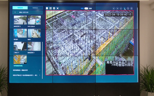Screen dimensions: 154x96
Task: Expand the second project entry (一期)
Action: coord(26,75)
